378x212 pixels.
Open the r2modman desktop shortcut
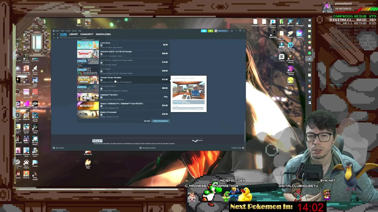290,23
